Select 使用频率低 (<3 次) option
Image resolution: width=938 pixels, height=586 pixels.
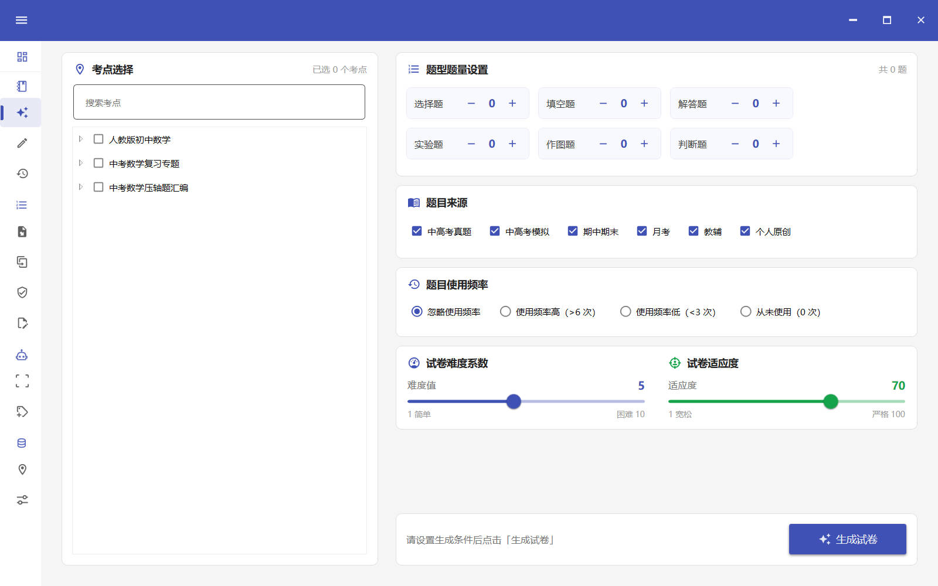(626, 311)
